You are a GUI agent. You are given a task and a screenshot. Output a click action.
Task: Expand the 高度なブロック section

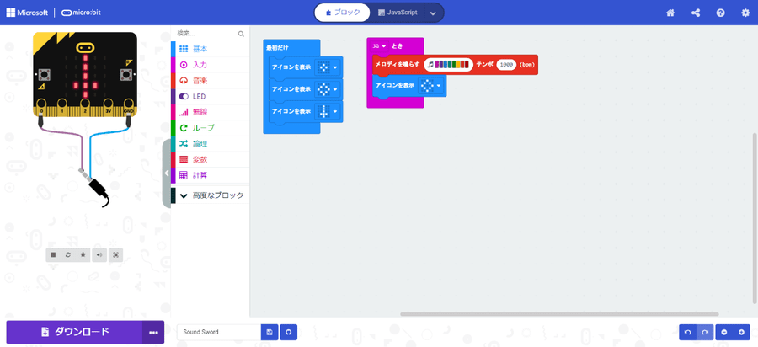(211, 195)
